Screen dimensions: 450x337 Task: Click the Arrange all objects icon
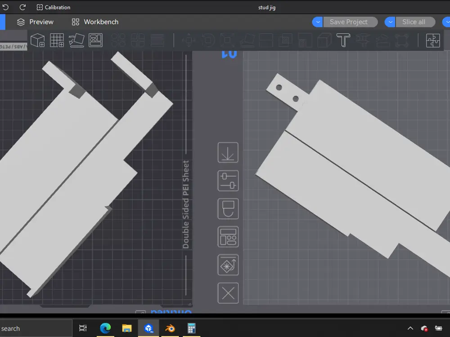95,40
